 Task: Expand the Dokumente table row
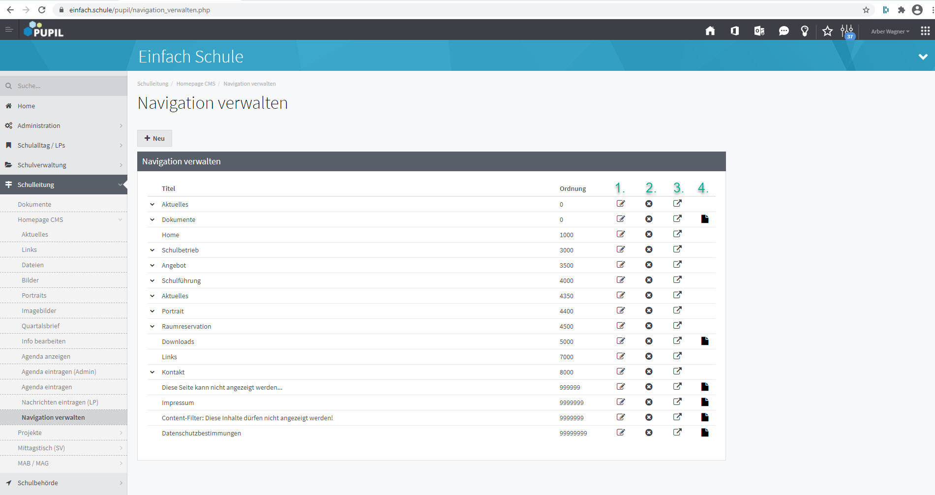[x=152, y=219]
